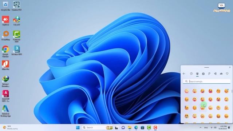Viewport: 233px width, 131px height.
Task: Switch to the people emoji tab
Action: tap(203, 74)
